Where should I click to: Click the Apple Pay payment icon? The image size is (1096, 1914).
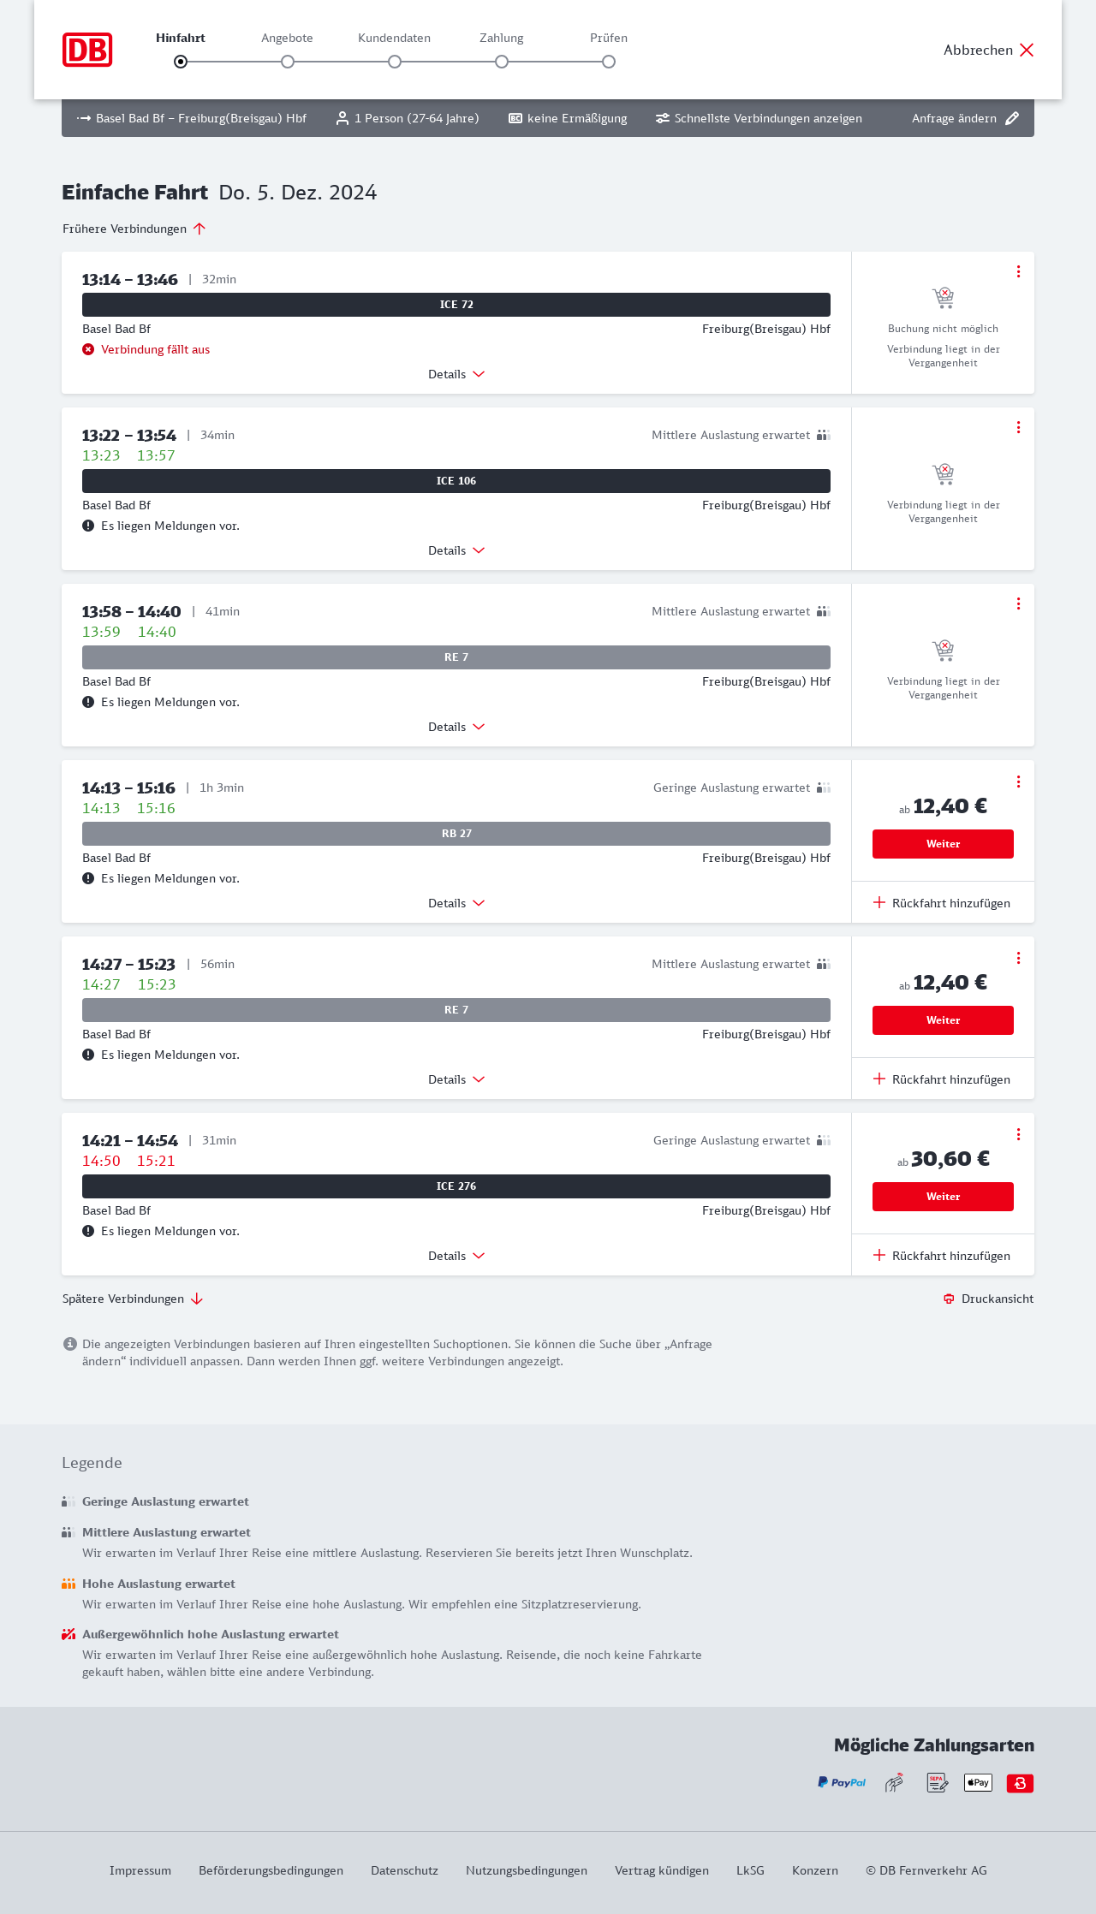978,1782
